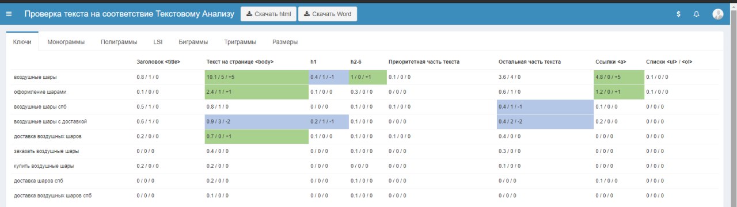The height and width of the screenshot is (207, 737).
Task: Click Остальная часть текста column header
Action: coord(529,62)
